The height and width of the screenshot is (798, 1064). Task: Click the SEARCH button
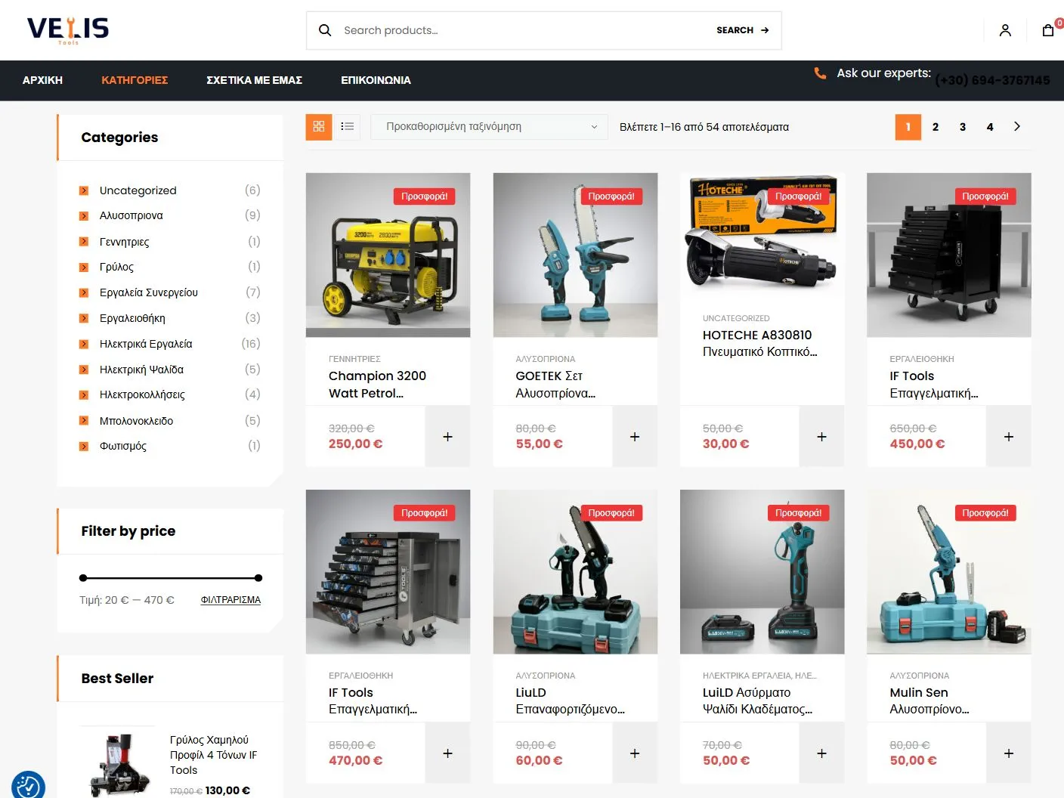click(x=742, y=30)
